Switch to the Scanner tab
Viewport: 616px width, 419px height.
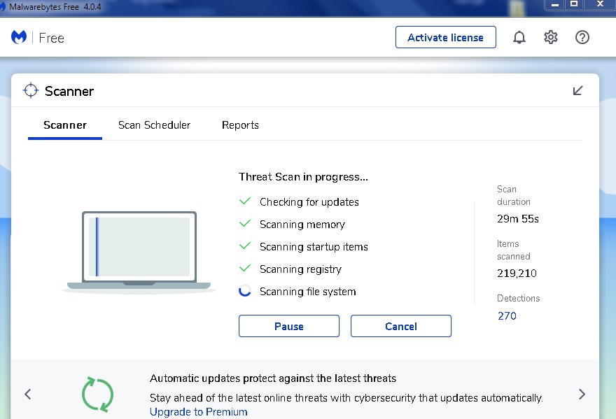pyautogui.click(x=65, y=125)
